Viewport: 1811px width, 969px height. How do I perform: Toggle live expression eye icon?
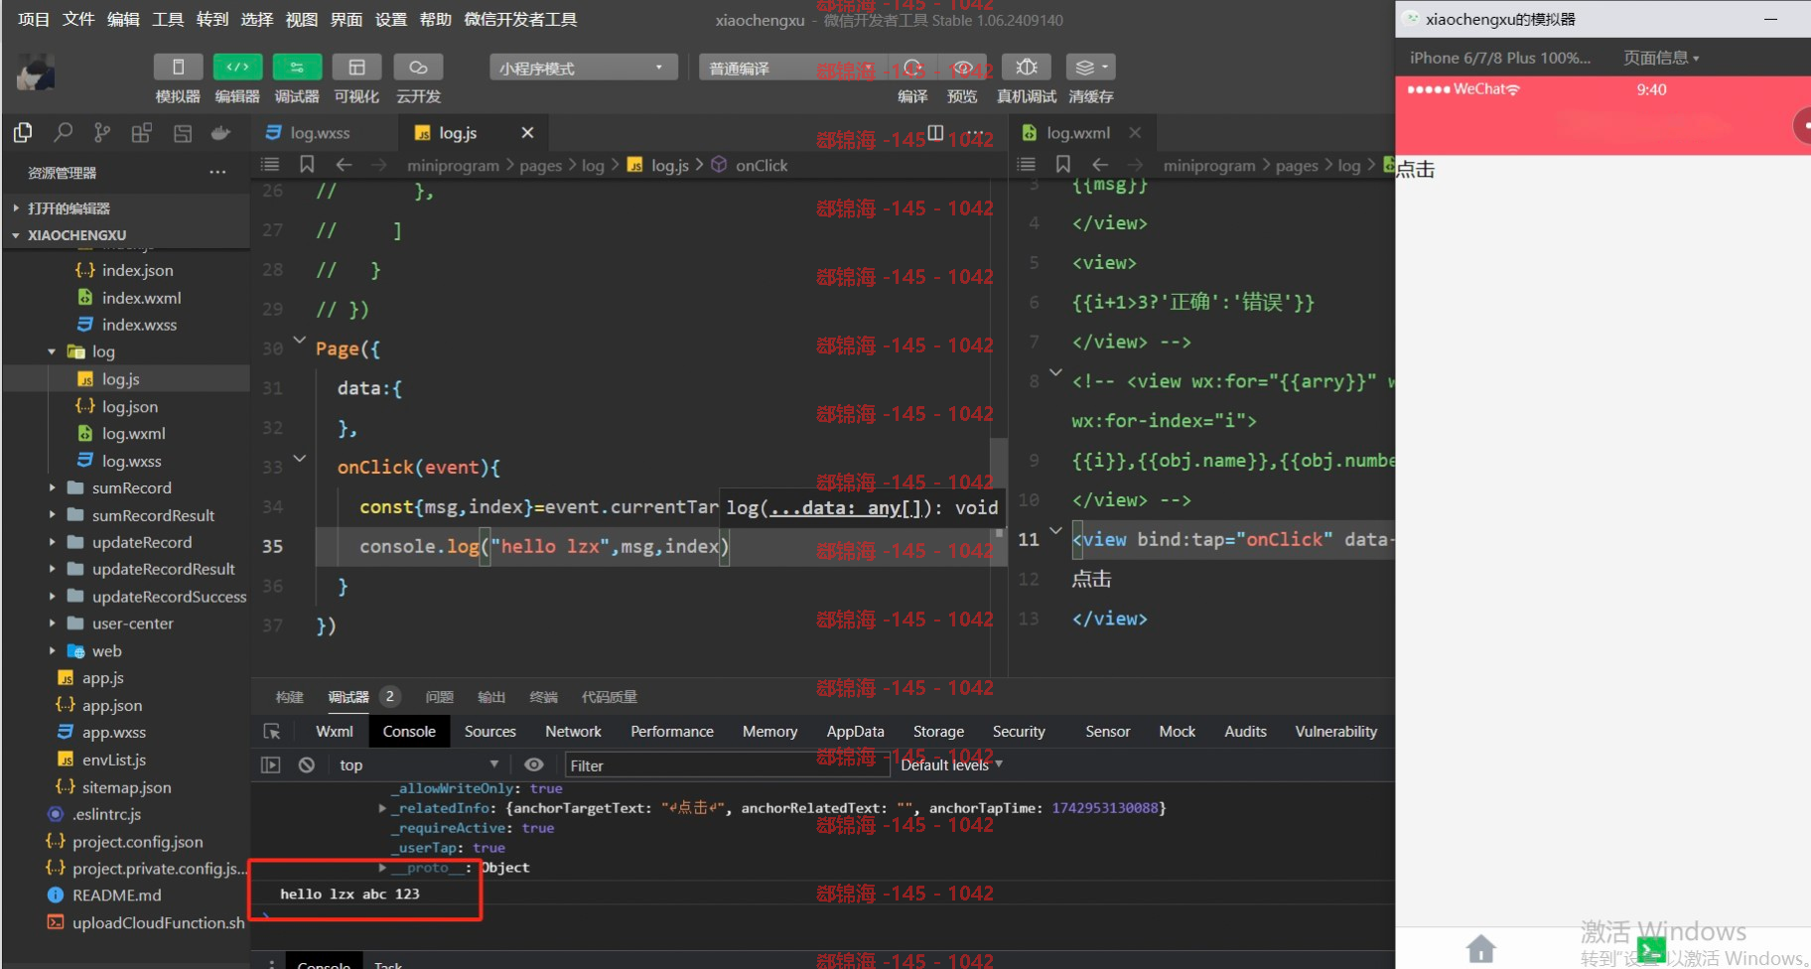click(x=534, y=764)
